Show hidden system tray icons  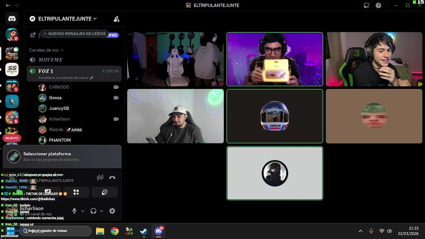click(x=360, y=231)
